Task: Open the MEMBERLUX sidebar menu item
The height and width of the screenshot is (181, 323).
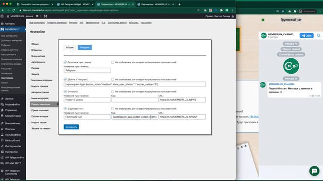Action: (13, 29)
